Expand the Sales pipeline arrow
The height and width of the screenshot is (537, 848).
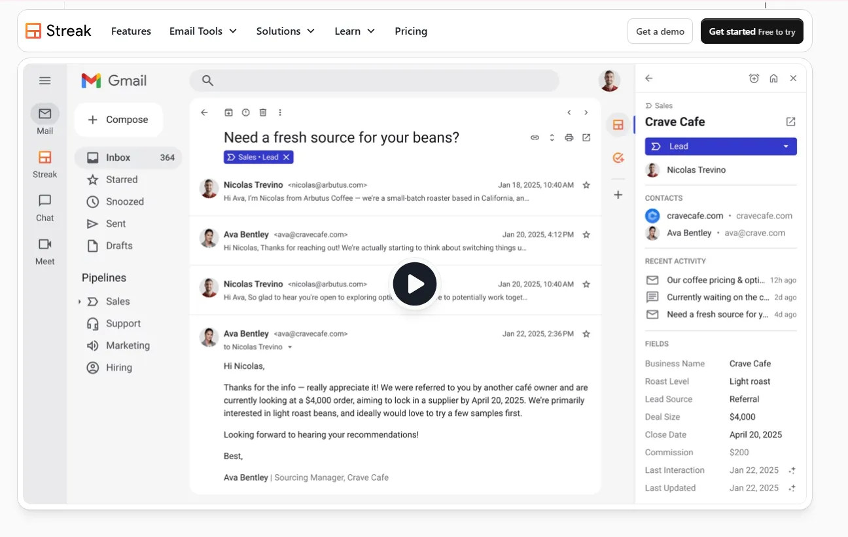click(x=80, y=302)
